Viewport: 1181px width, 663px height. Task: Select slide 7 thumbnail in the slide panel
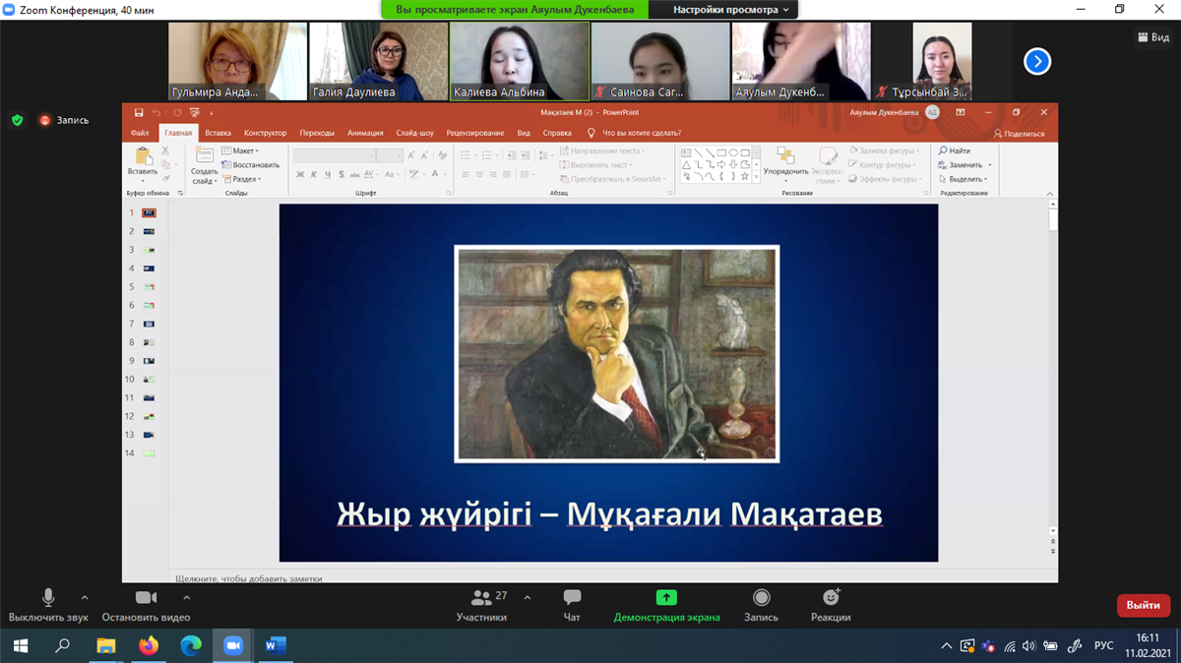coord(149,324)
